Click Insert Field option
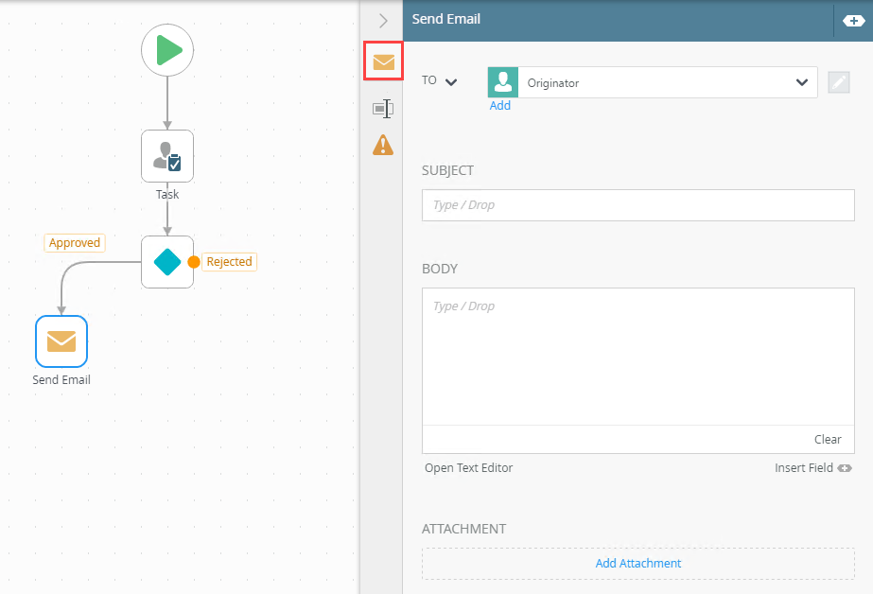The image size is (873, 594). tap(812, 467)
